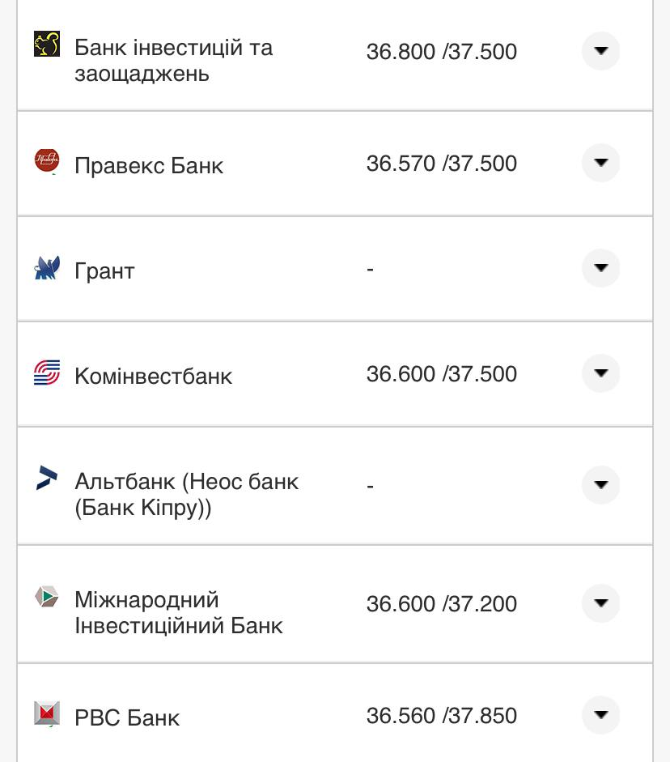
Task: Click the Грант bank logo icon
Action: 47,268
